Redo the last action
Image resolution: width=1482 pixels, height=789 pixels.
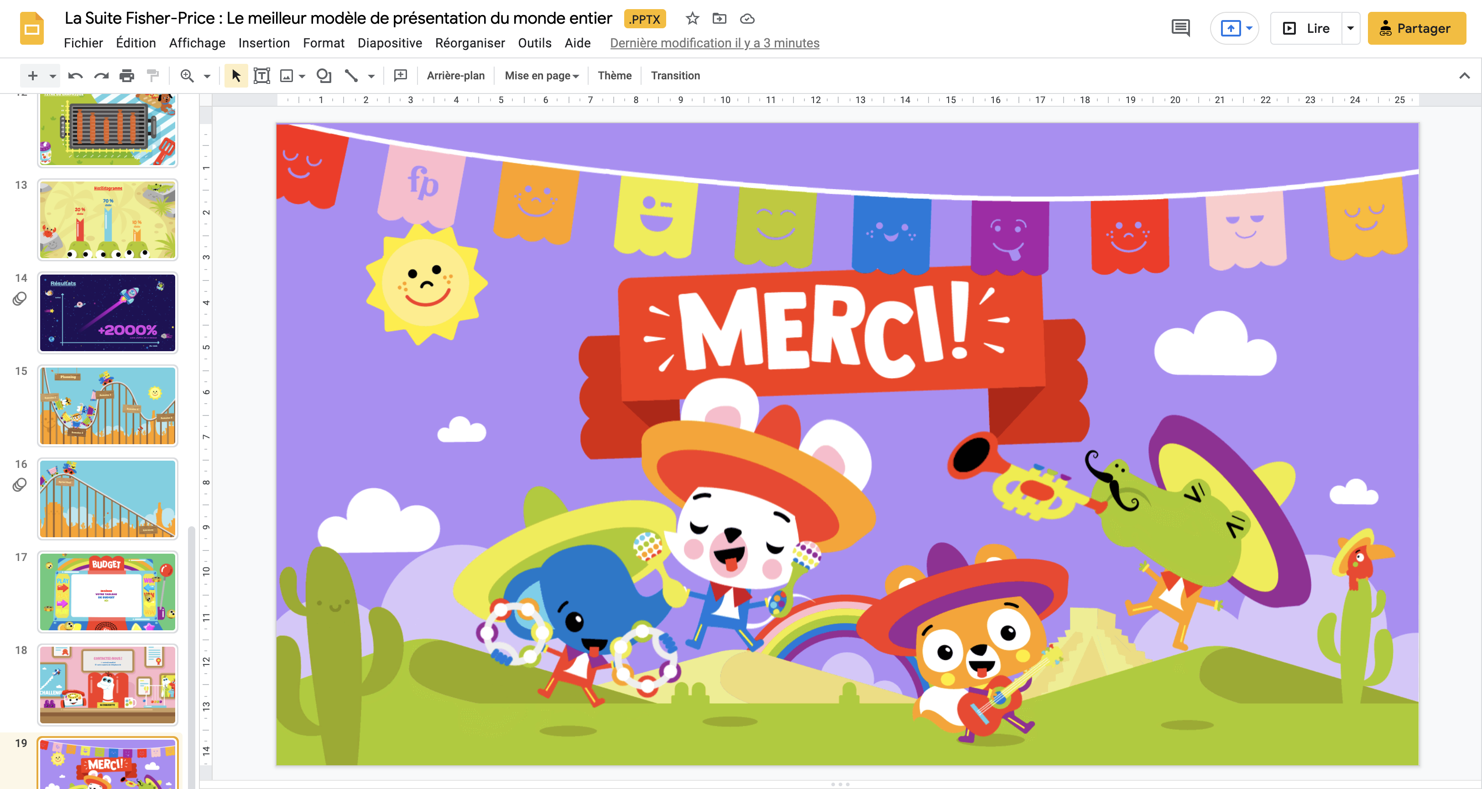tap(101, 75)
